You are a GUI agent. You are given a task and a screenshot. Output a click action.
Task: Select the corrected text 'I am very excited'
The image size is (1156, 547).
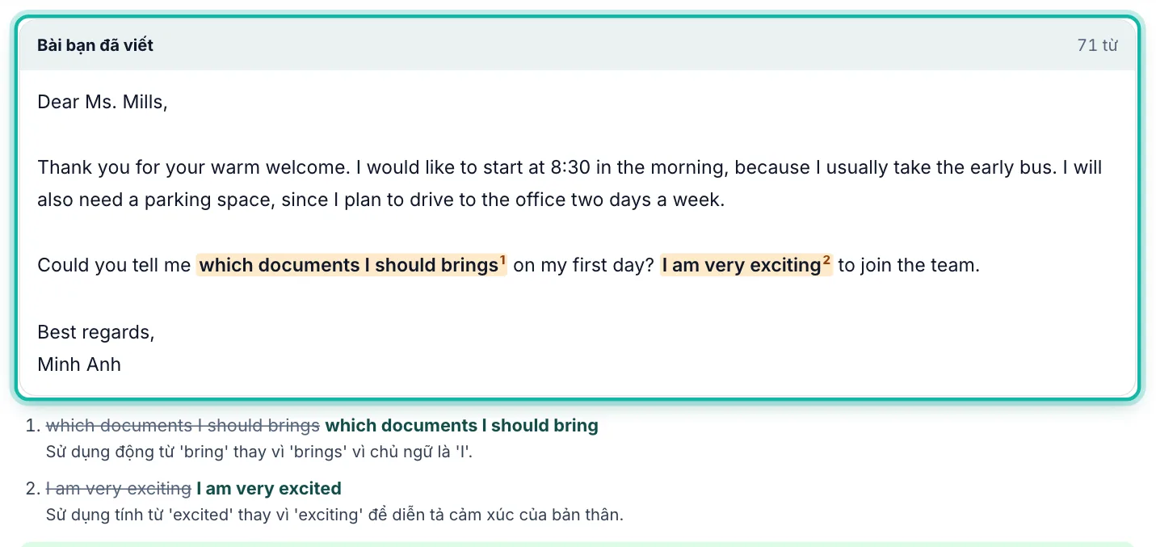point(269,489)
